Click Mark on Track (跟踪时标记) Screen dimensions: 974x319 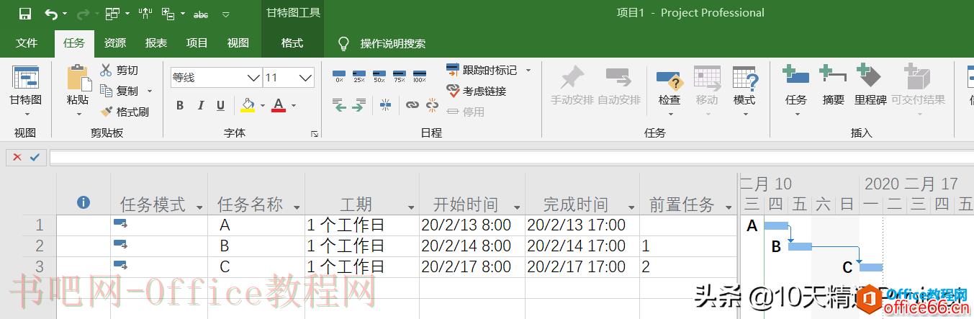tap(482, 70)
